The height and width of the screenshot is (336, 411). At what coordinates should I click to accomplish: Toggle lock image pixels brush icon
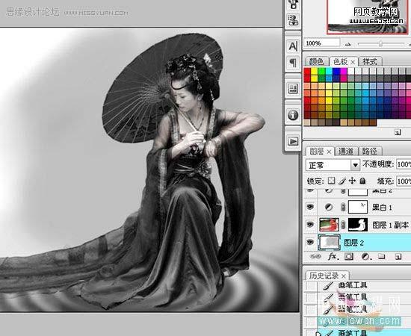[x=342, y=181]
